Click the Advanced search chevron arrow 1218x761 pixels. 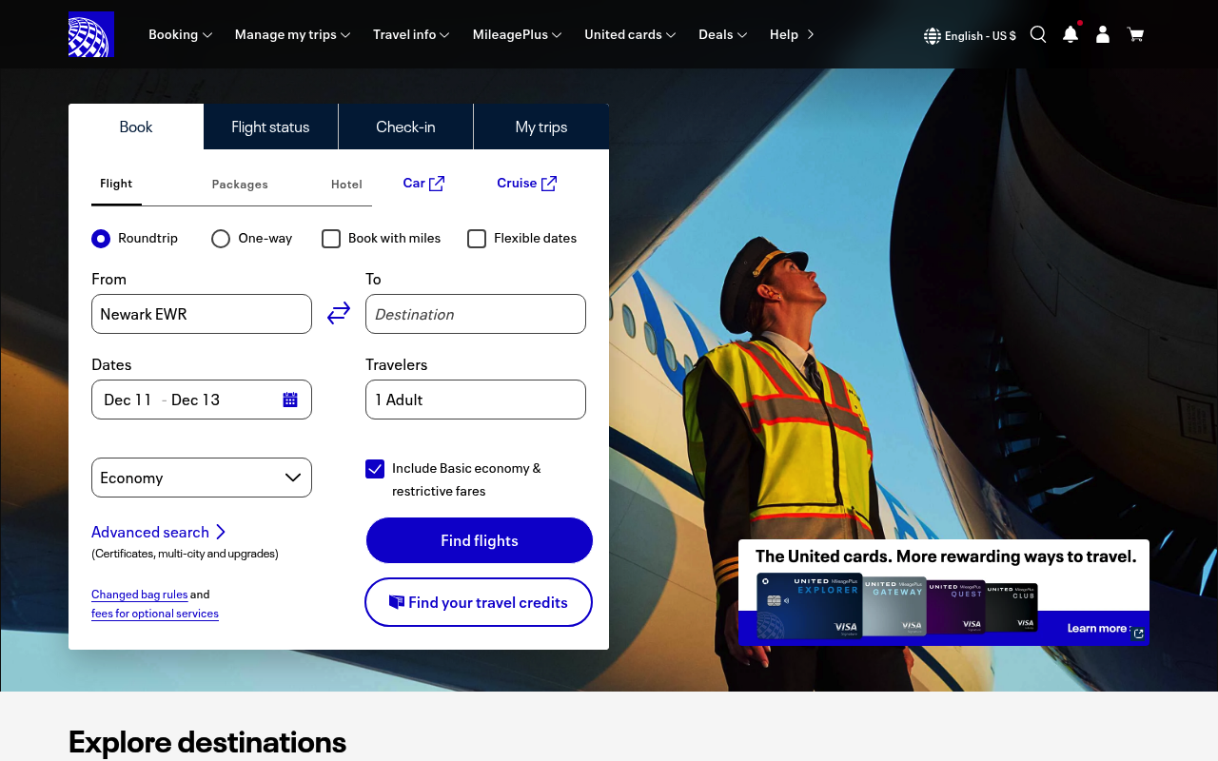pos(221,532)
